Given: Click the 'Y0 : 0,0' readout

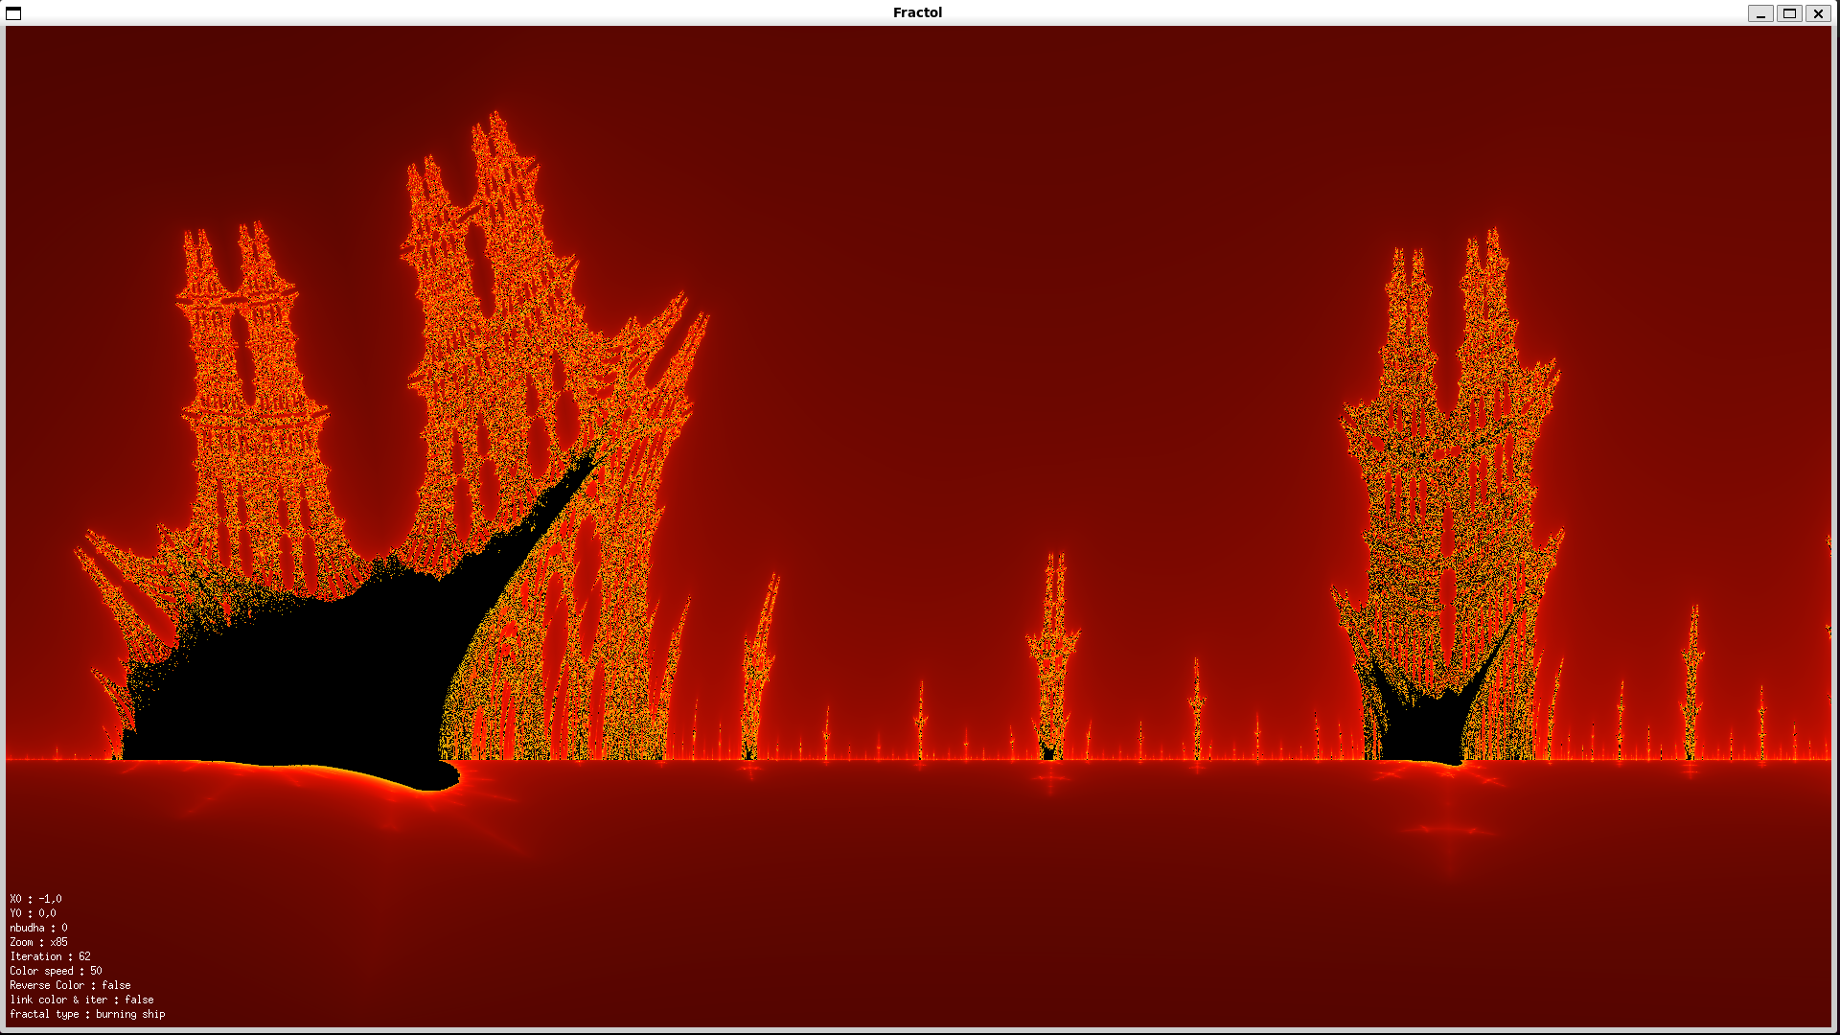Looking at the screenshot, I should tap(33, 913).
